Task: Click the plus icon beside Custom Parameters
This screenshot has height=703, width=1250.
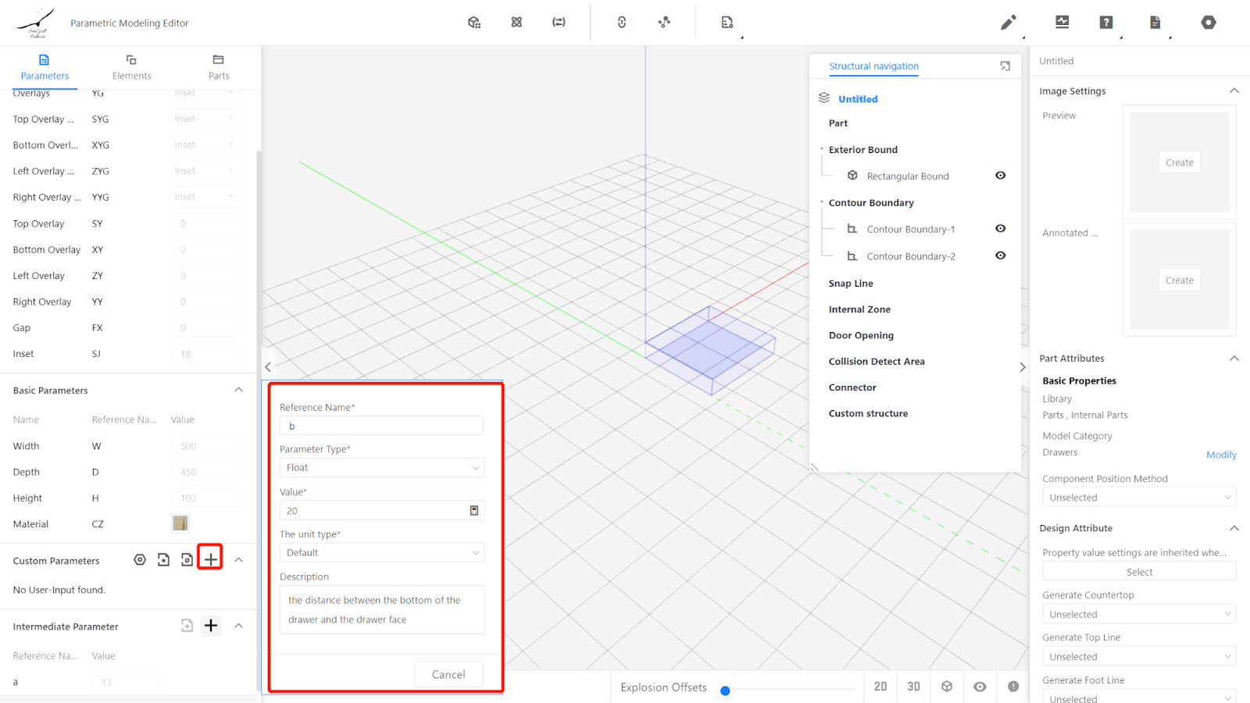Action: point(210,559)
